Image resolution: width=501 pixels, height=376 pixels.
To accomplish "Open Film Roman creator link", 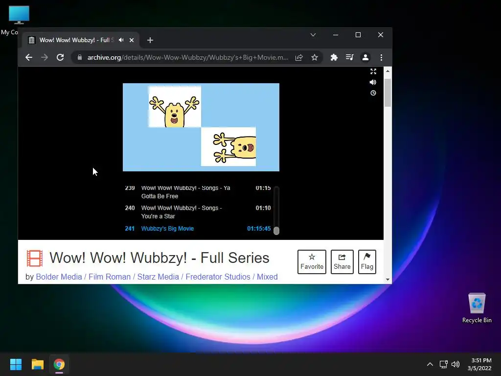I will pyautogui.click(x=110, y=277).
